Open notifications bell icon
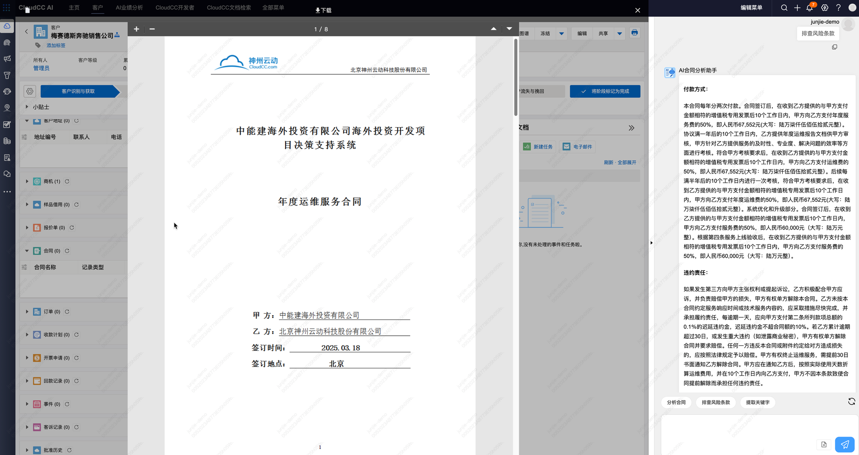This screenshot has height=455, width=859. pos(810,8)
